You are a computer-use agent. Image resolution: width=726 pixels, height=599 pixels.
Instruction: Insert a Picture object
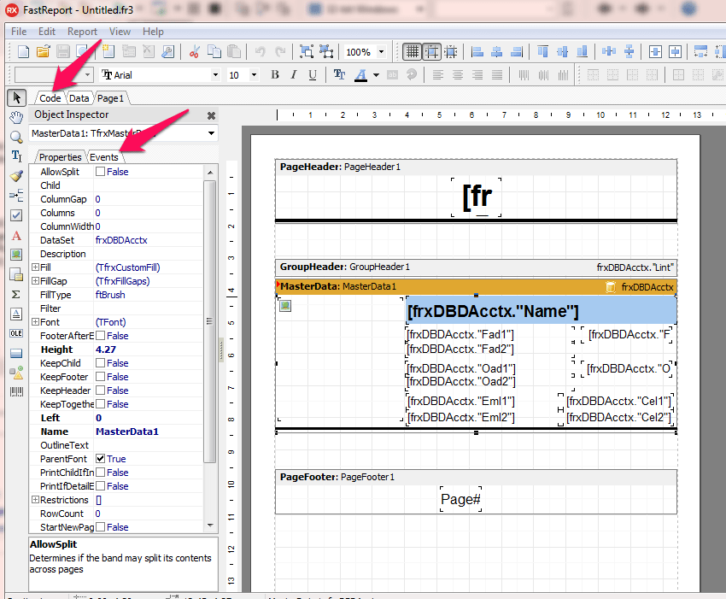(15, 254)
